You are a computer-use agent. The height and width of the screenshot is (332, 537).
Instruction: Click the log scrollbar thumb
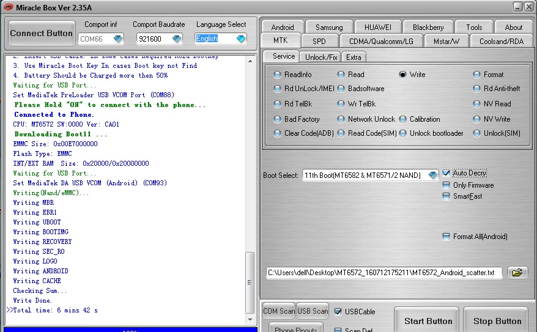(250, 282)
